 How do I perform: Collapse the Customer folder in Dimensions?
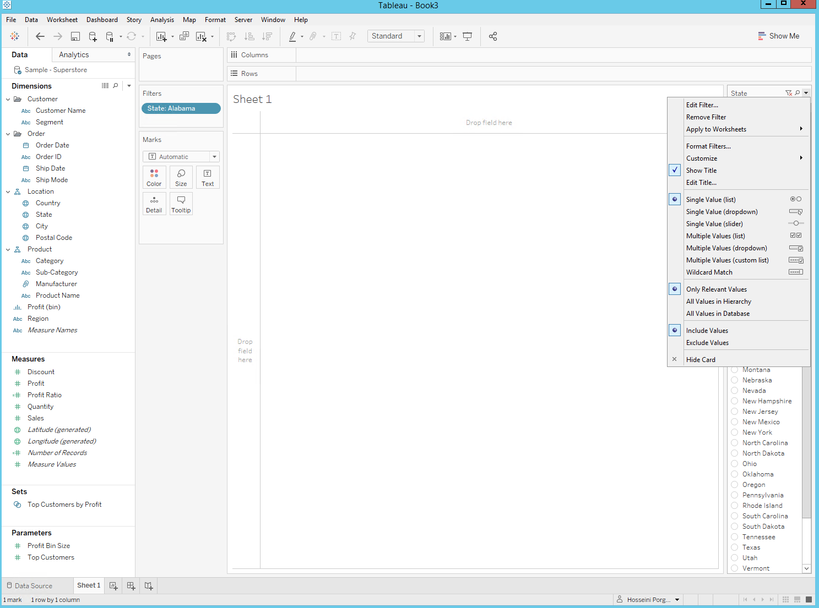tap(8, 99)
